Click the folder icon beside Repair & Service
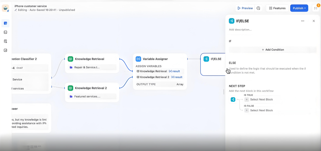The image size is (321, 151). click(x=71, y=67)
